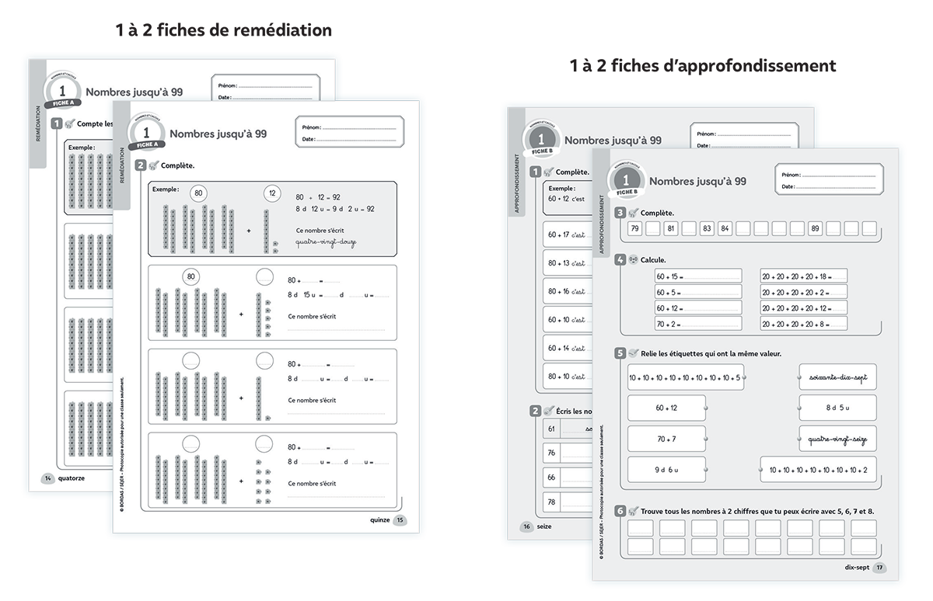Click the "Date" line on the page 15 sheet
Screen dimensions: 933x601
[349, 140]
